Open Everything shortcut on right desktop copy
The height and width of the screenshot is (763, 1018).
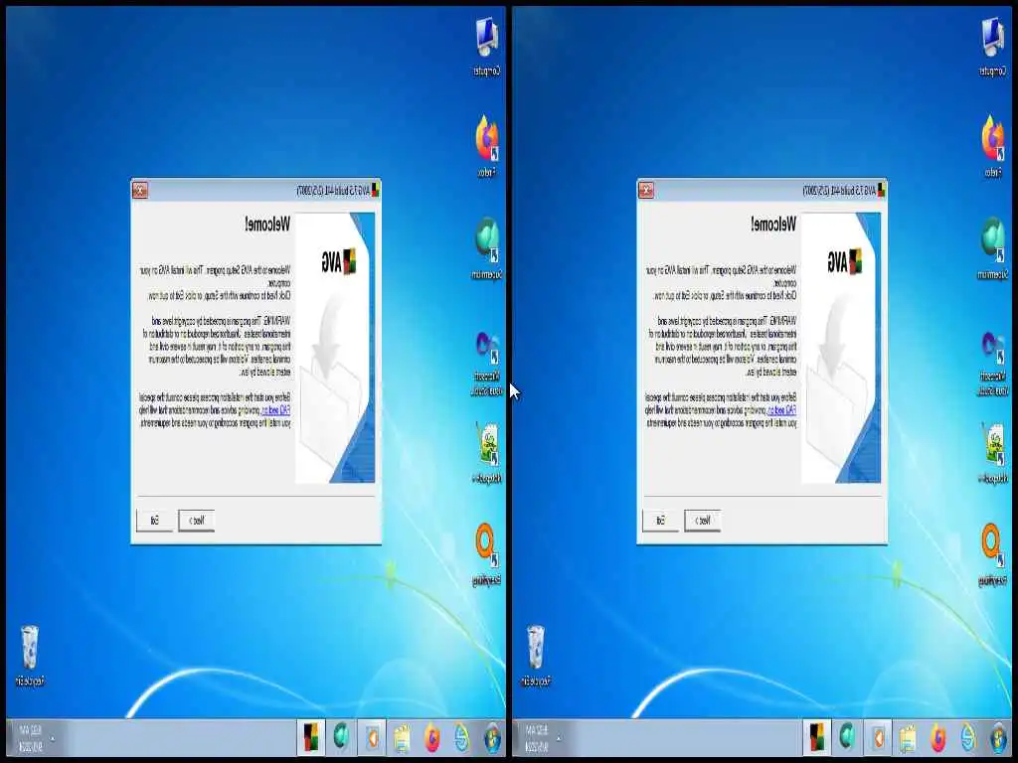(x=992, y=554)
